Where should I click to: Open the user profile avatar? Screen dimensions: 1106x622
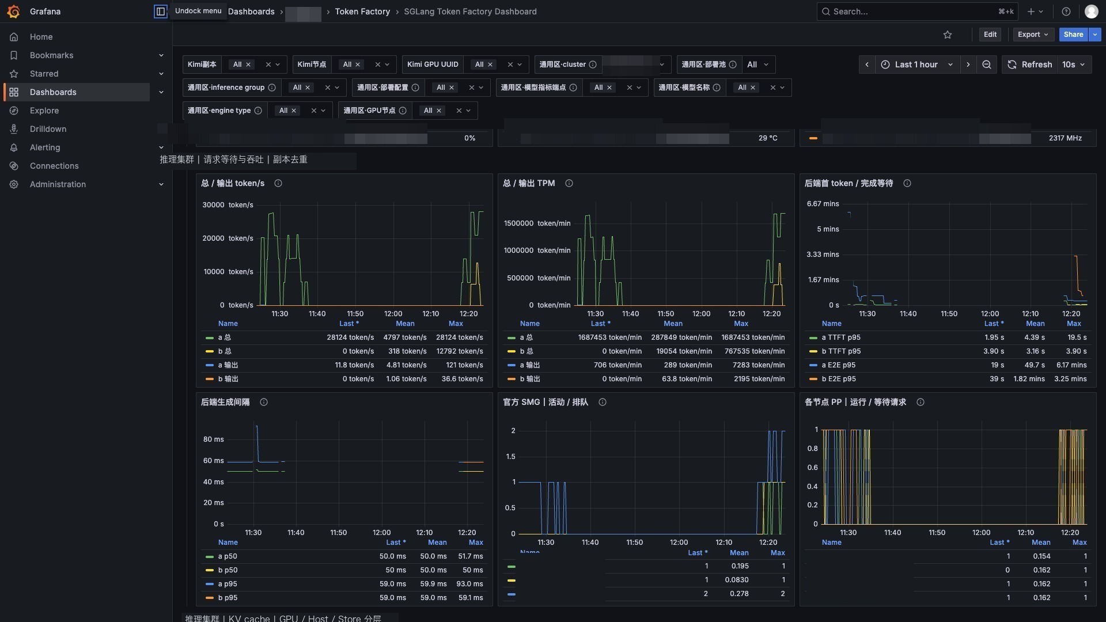coord(1091,12)
